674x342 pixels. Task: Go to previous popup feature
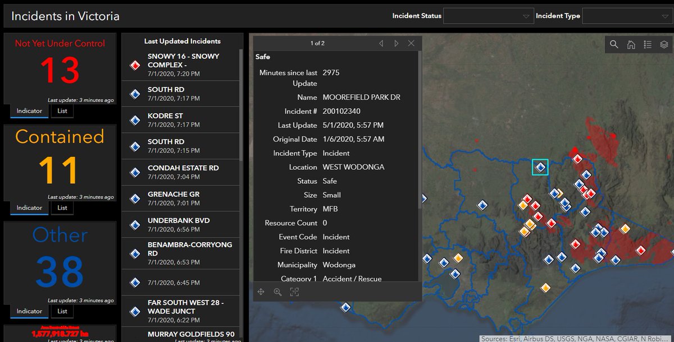(381, 43)
